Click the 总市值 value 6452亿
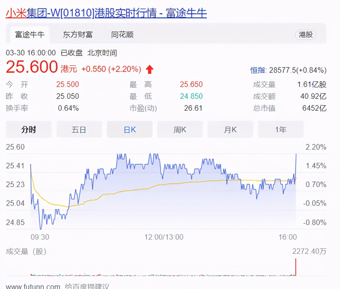340x289 pixels. 314,108
